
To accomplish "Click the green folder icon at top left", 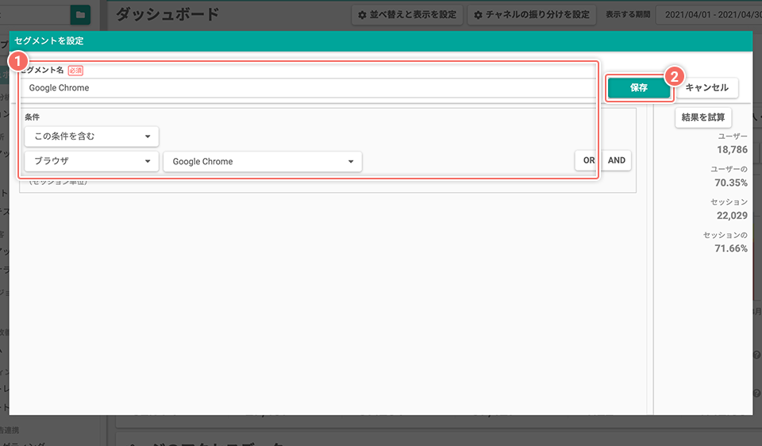I will pyautogui.click(x=80, y=14).
